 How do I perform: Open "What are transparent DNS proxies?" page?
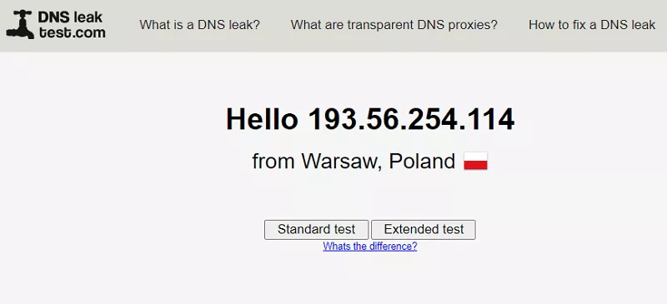pos(394,25)
